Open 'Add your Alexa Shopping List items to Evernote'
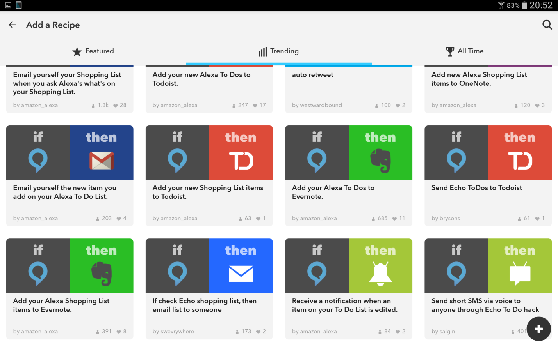The width and height of the screenshot is (558, 348). point(61,305)
